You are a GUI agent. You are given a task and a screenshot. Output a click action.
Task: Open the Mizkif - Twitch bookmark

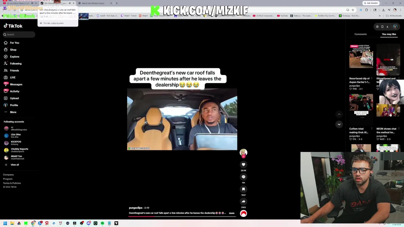click(129, 15)
